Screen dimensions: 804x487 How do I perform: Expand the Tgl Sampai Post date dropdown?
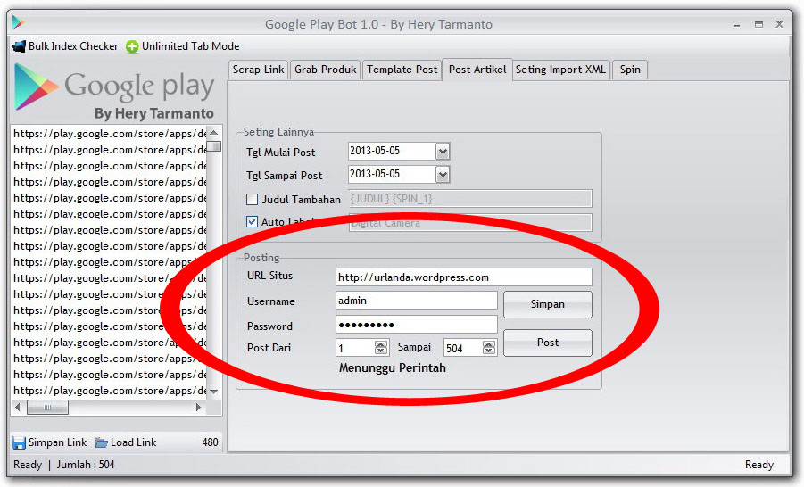tap(443, 175)
